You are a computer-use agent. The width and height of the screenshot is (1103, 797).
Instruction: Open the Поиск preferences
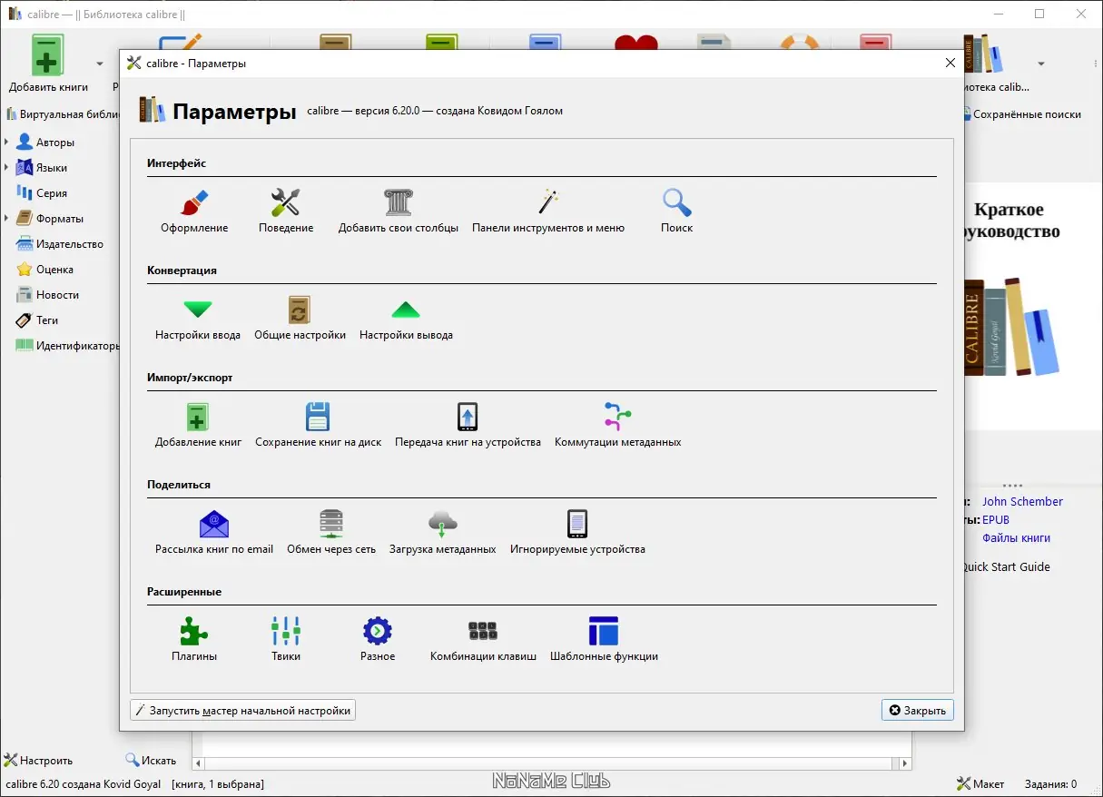click(676, 211)
